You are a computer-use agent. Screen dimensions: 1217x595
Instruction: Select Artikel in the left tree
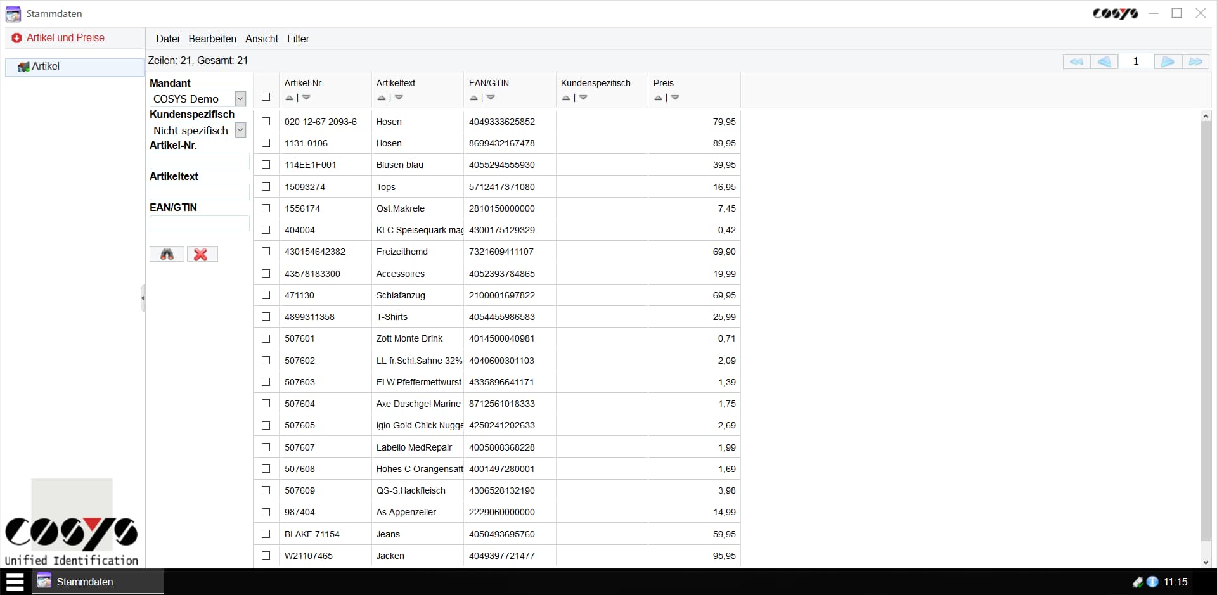75,67
